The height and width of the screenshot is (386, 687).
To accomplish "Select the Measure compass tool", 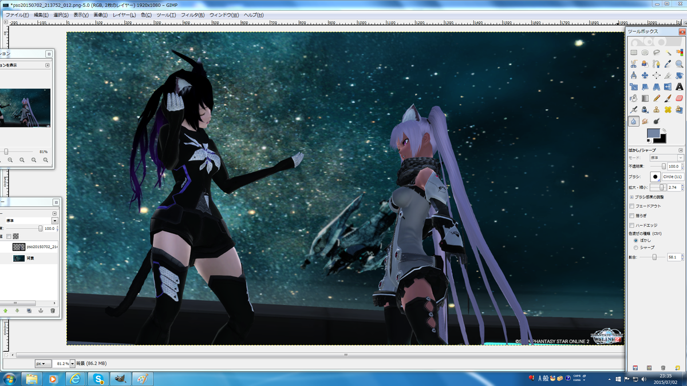I will [x=634, y=75].
